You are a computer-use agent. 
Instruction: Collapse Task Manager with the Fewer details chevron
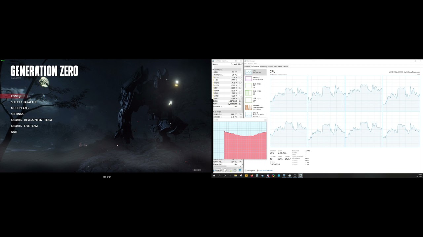point(246,171)
